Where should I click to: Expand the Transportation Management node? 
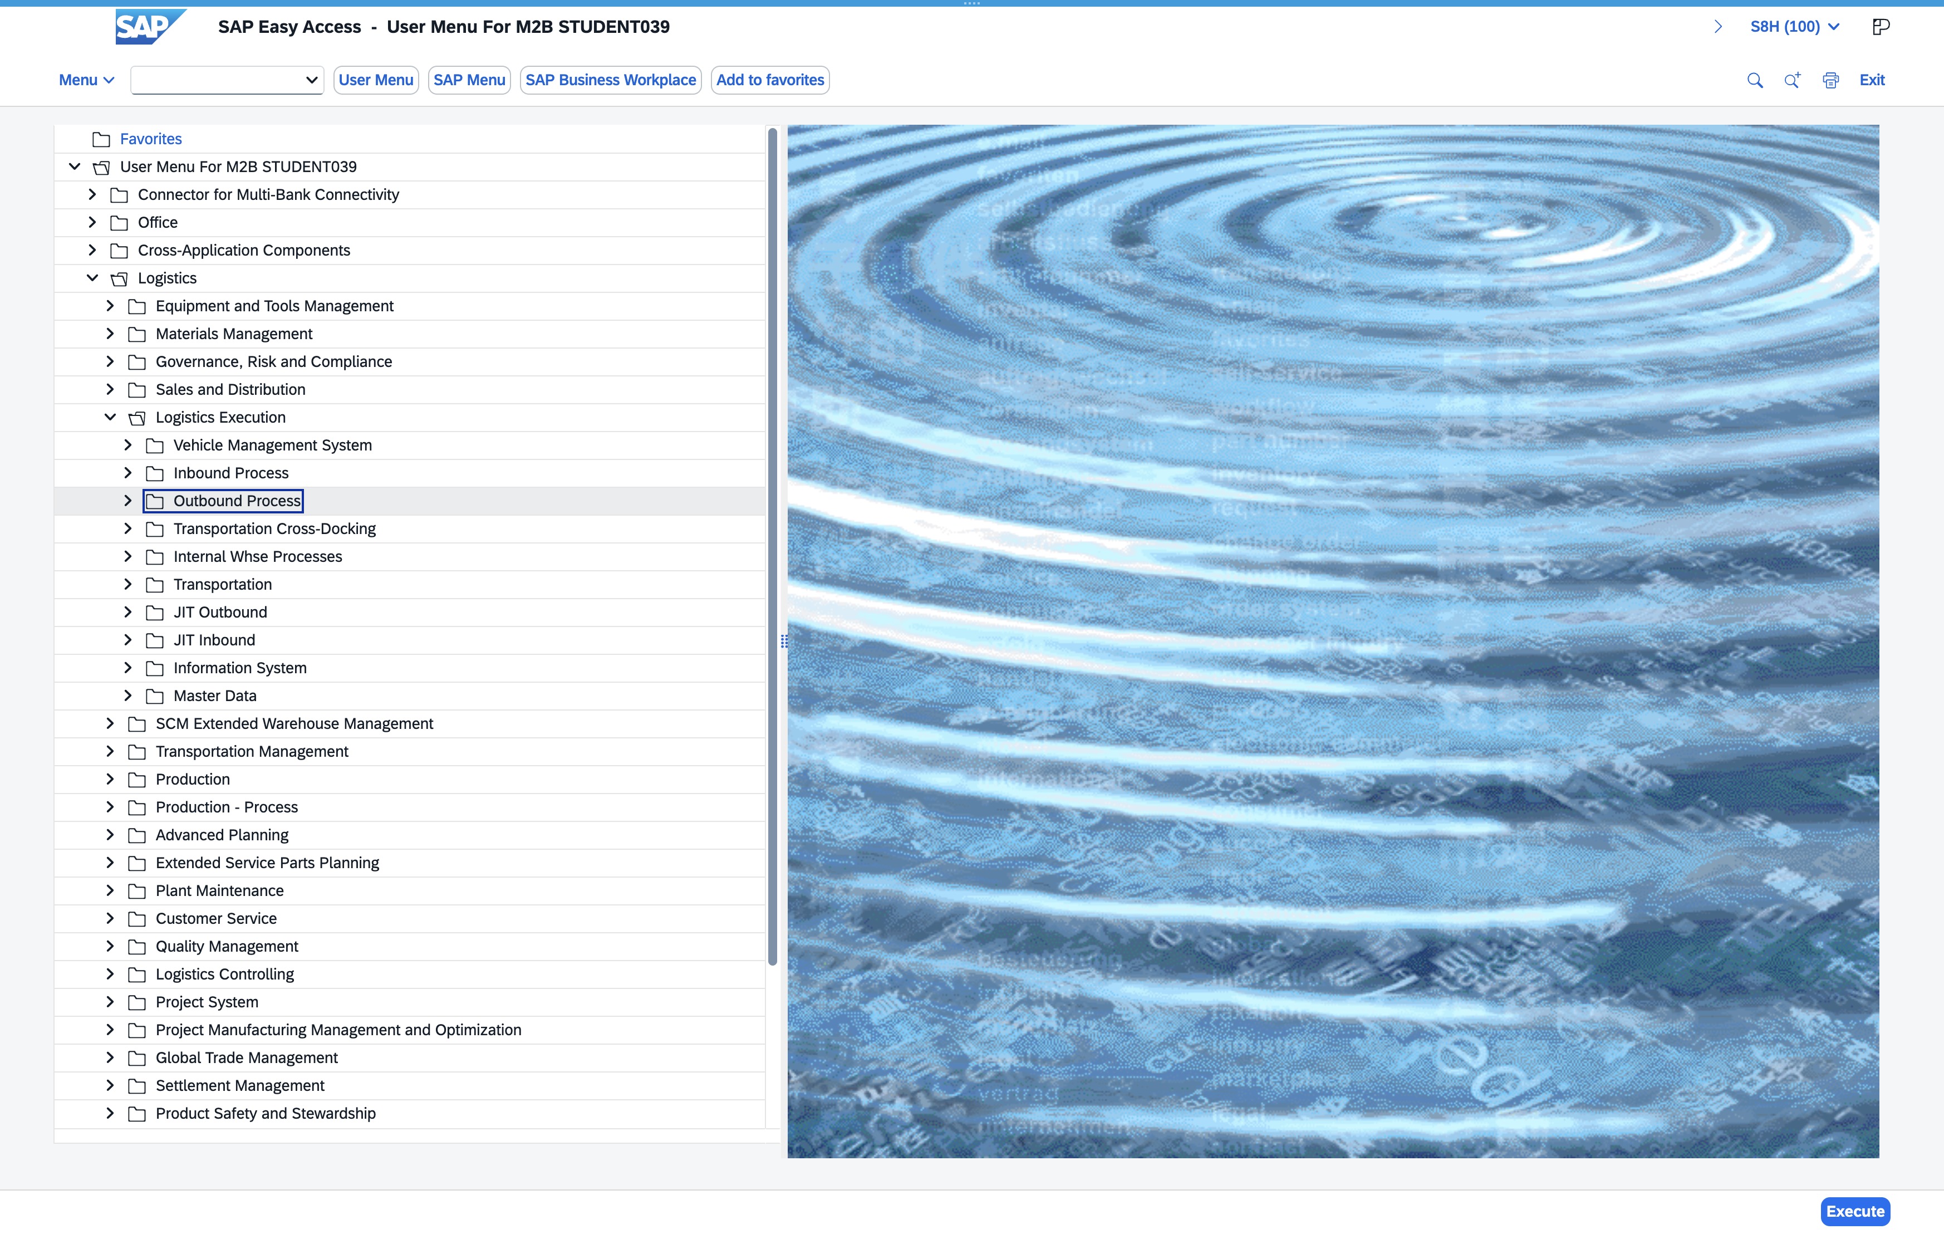click(x=110, y=751)
